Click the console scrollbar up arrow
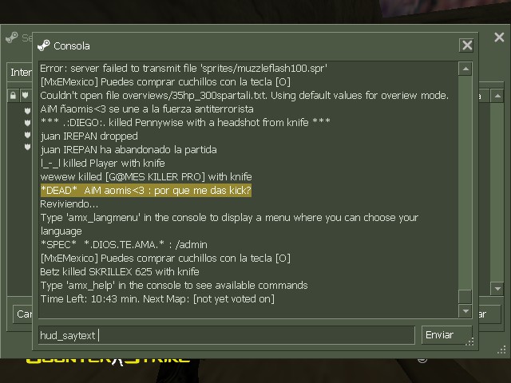The width and height of the screenshot is (511, 383). click(465, 69)
